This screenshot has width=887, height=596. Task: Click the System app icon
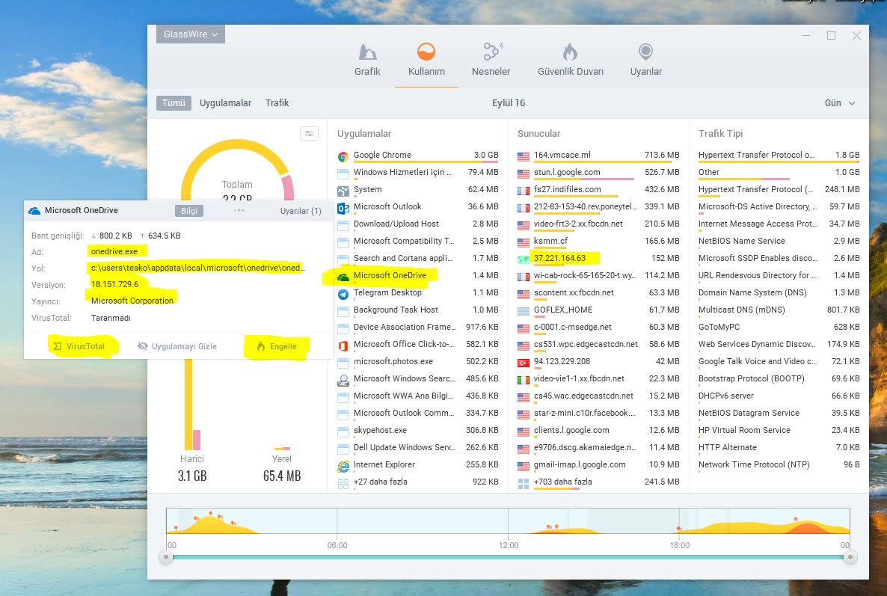(x=343, y=191)
